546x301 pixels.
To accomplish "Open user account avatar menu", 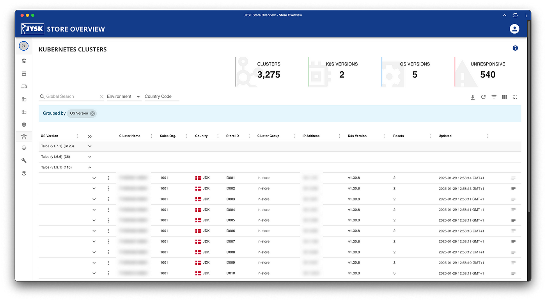I will coord(514,29).
